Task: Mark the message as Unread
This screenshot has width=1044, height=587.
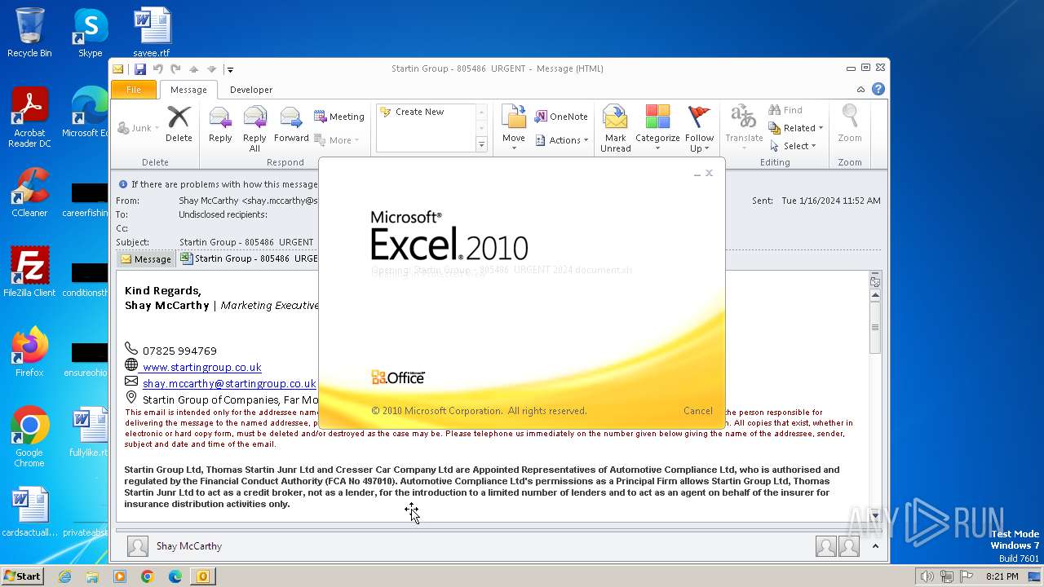Action: click(x=615, y=129)
